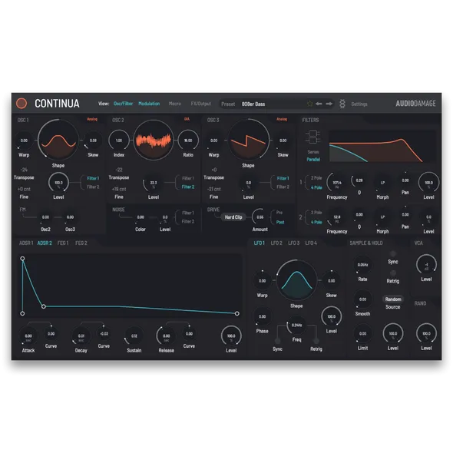This screenshot has height=453, width=453.
Task: Open Hard Clip drive type dropdown
Action: [x=233, y=217]
